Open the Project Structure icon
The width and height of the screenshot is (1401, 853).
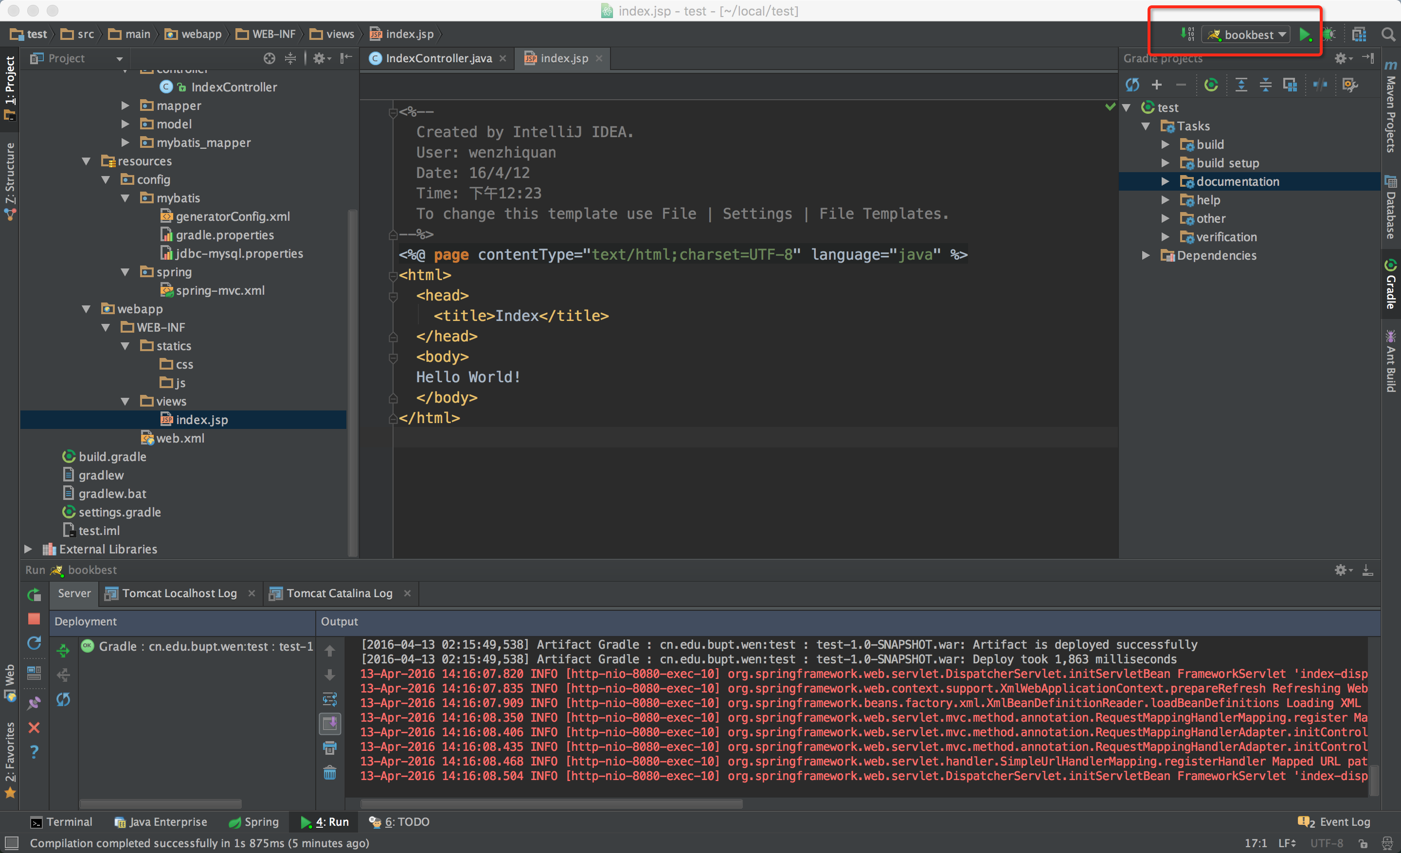(x=1359, y=35)
